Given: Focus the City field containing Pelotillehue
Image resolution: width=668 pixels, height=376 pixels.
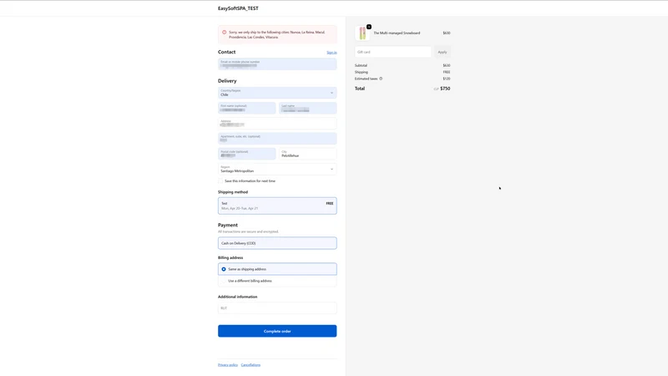Looking at the screenshot, I should pos(307,154).
